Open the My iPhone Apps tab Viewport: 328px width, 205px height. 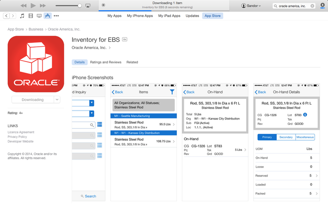pos(140,16)
